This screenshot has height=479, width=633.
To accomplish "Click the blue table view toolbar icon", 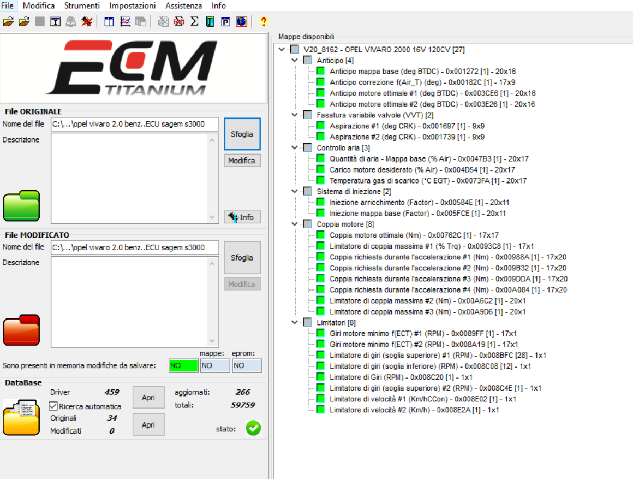I will click(109, 21).
